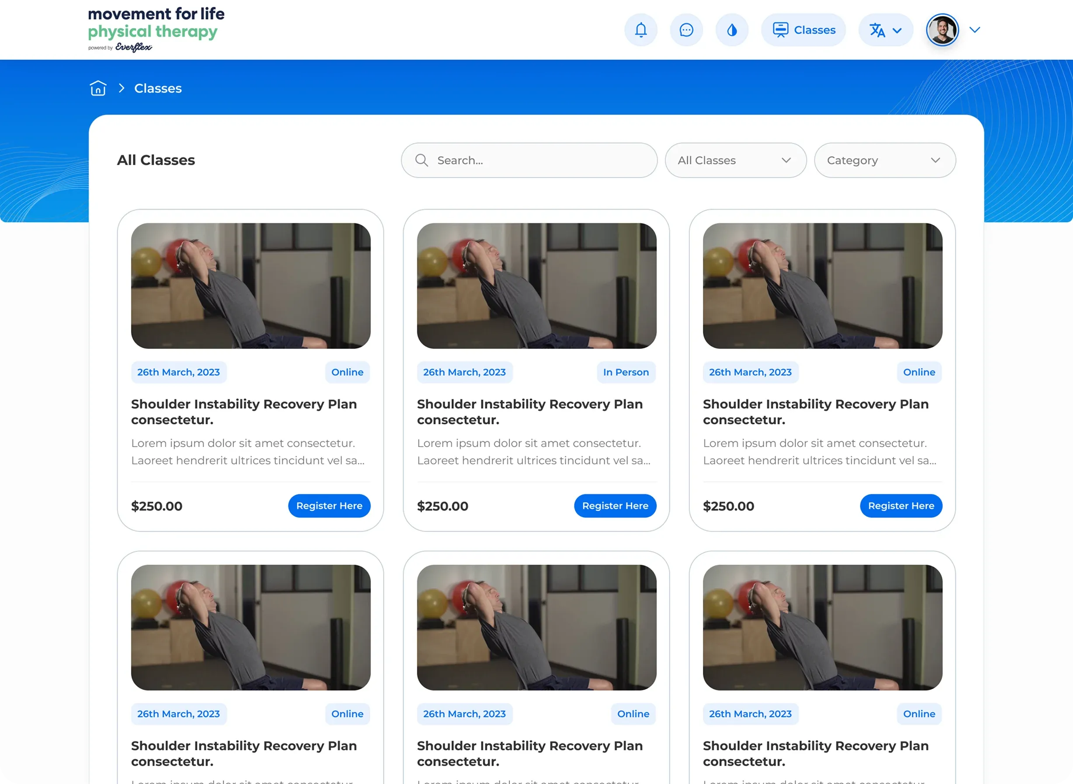1073x784 pixels.
Task: Click the Movement for Life logo
Action: pos(156,28)
